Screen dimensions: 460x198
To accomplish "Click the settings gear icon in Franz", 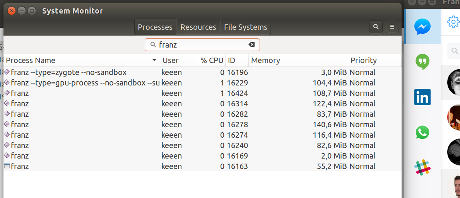I will pyautogui.click(x=453, y=22).
